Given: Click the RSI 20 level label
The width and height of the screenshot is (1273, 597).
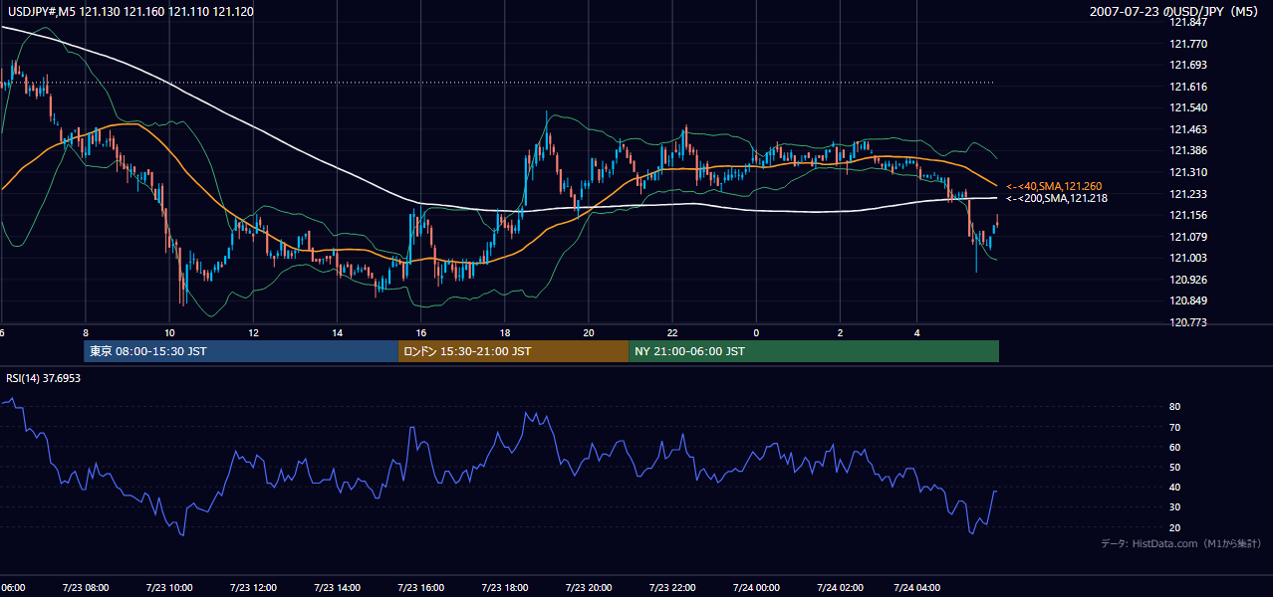Looking at the screenshot, I should (x=1175, y=527).
